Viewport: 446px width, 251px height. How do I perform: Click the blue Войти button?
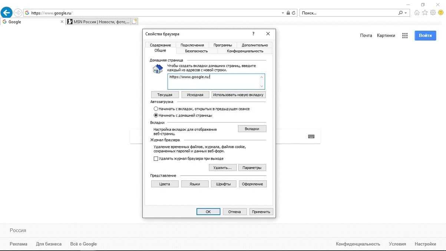[x=425, y=36]
